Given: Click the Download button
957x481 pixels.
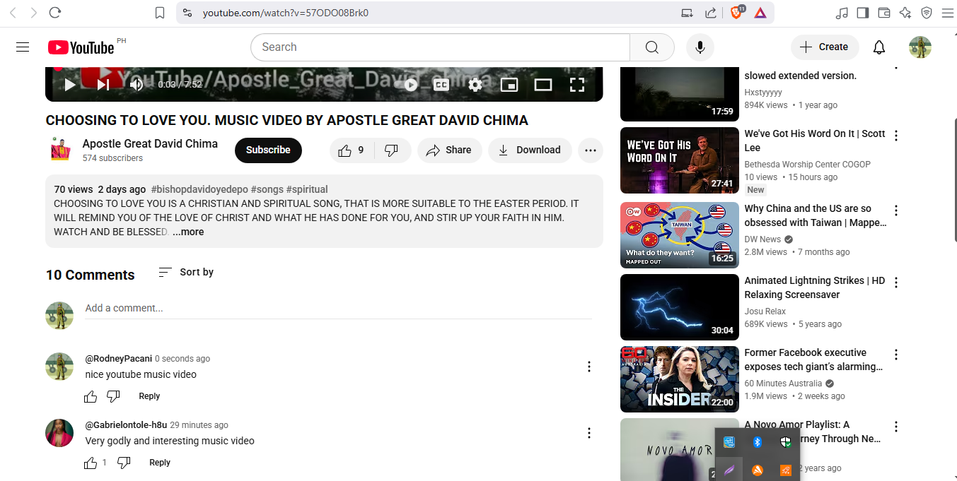Looking at the screenshot, I should 530,150.
